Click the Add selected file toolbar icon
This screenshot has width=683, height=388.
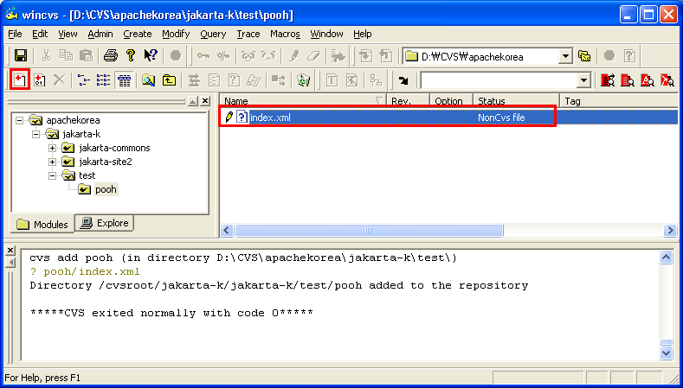click(19, 80)
